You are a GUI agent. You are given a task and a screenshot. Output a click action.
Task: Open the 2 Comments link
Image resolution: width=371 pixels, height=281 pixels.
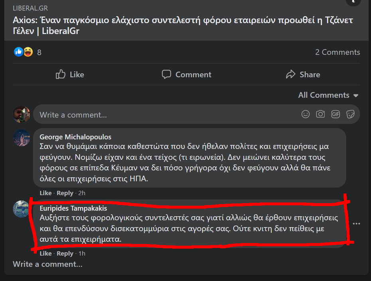coord(337,52)
